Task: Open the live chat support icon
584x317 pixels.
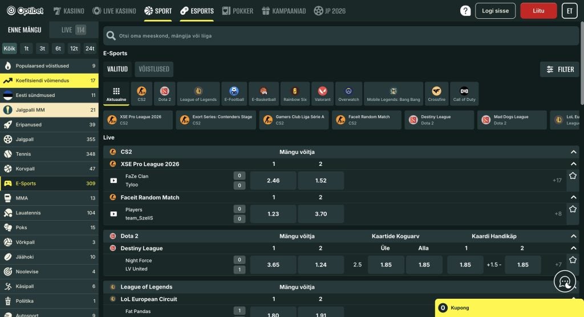Action: [x=565, y=281]
